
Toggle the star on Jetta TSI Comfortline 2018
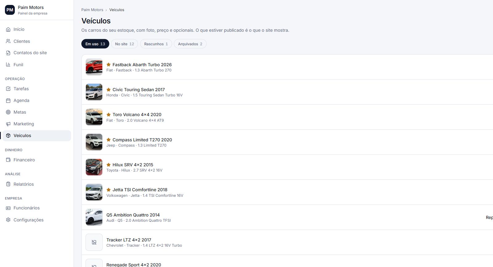(x=108, y=190)
